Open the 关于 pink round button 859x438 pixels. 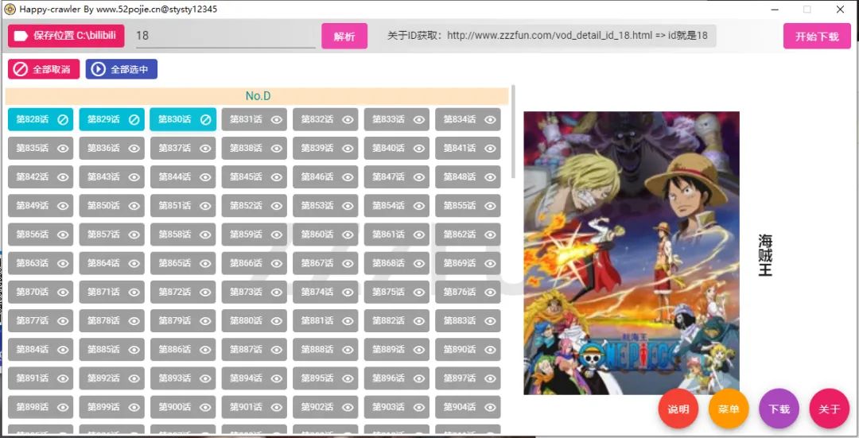tap(830, 409)
